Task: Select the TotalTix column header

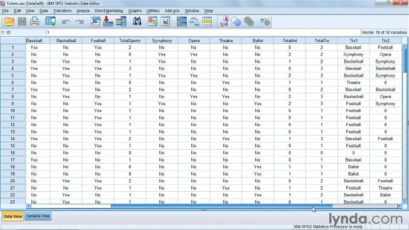Action: [x=322, y=41]
